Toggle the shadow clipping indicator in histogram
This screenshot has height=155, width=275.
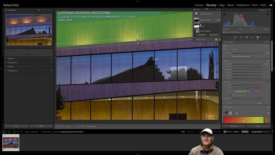(x=224, y=14)
